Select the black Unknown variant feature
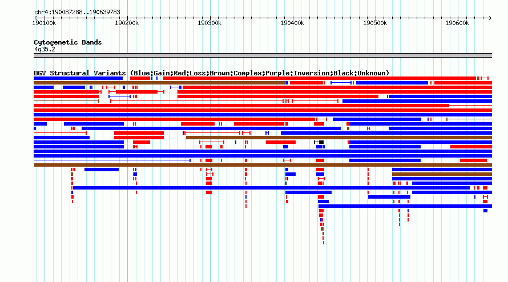This screenshot has width=508, height=282. pyautogui.click(x=319, y=142)
